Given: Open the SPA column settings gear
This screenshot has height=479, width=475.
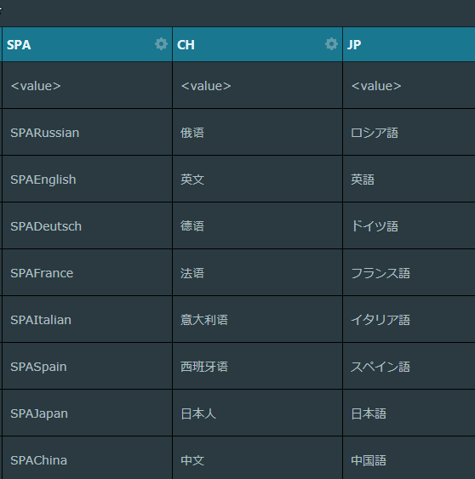Looking at the screenshot, I should tap(161, 44).
